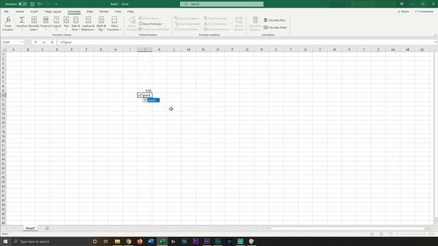The image size is (438, 246).
Task: Click the fx icon beside formula bar
Action: (52, 42)
